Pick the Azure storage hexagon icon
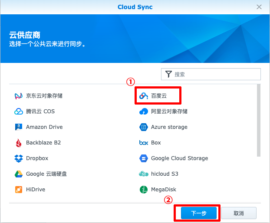 pyautogui.click(x=144, y=127)
